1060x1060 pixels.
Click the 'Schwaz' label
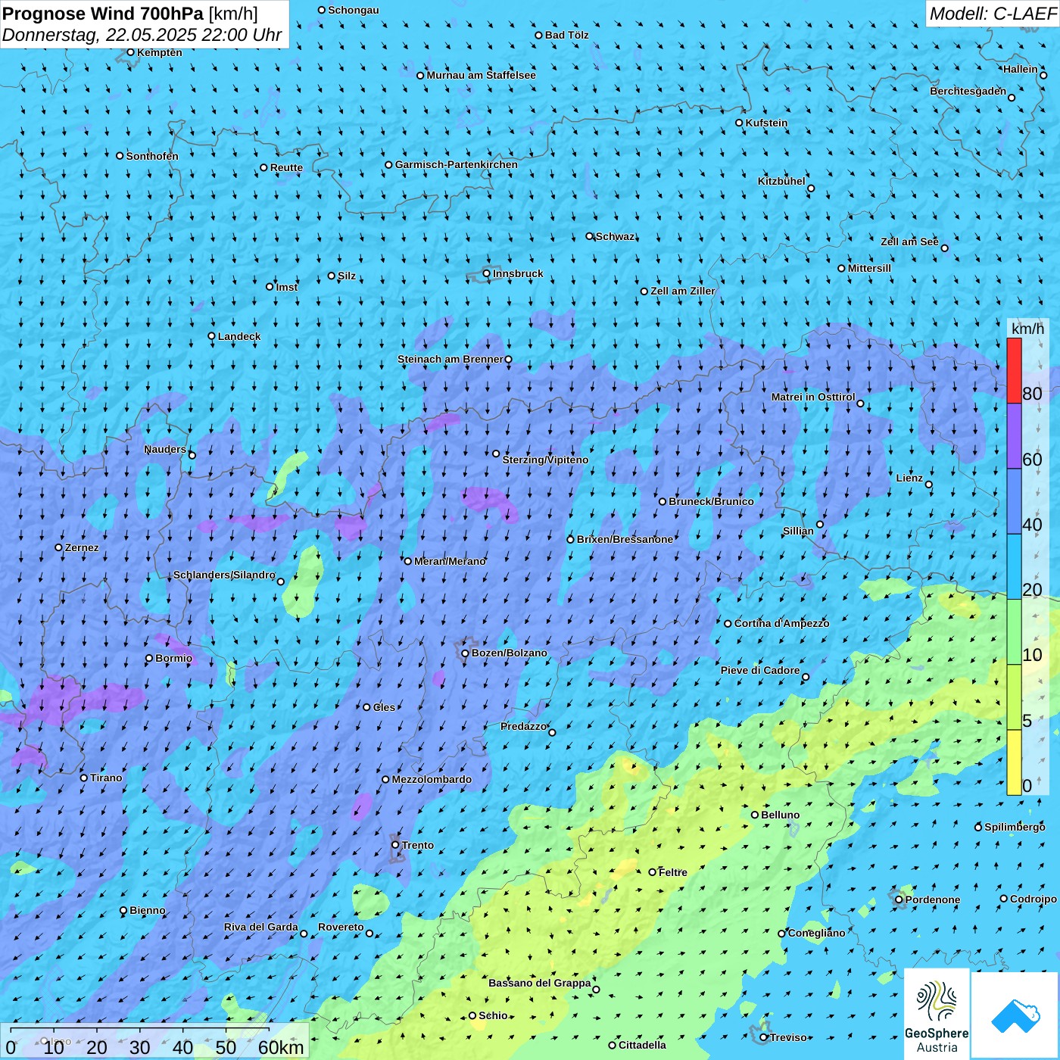tap(616, 236)
